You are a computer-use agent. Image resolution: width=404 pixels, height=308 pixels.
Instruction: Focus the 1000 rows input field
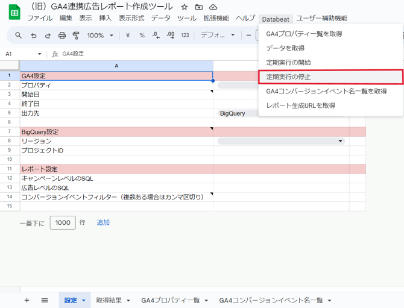[63, 222]
